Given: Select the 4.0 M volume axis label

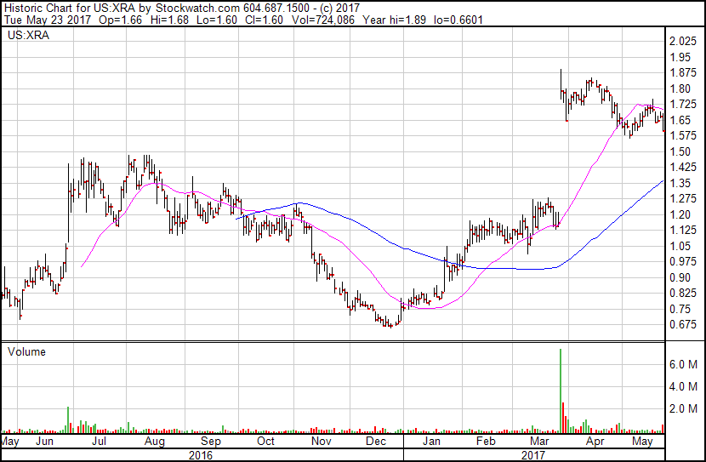Looking at the screenshot, I should point(684,386).
